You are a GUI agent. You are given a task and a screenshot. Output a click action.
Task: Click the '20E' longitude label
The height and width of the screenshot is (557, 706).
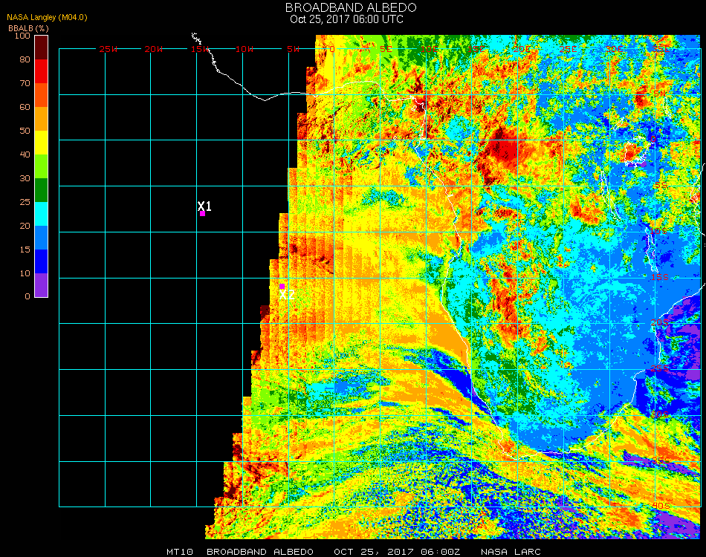point(522,49)
